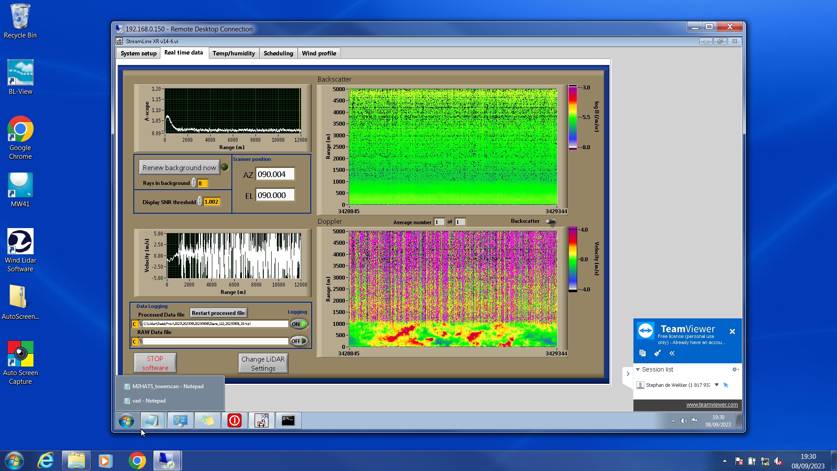Switch to the Temp/humidity tab
The width and height of the screenshot is (837, 471).
coord(234,53)
